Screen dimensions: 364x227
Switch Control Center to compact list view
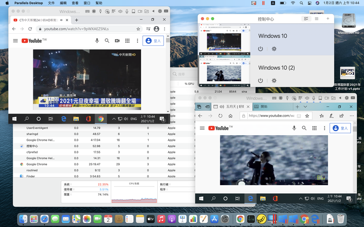(316, 19)
